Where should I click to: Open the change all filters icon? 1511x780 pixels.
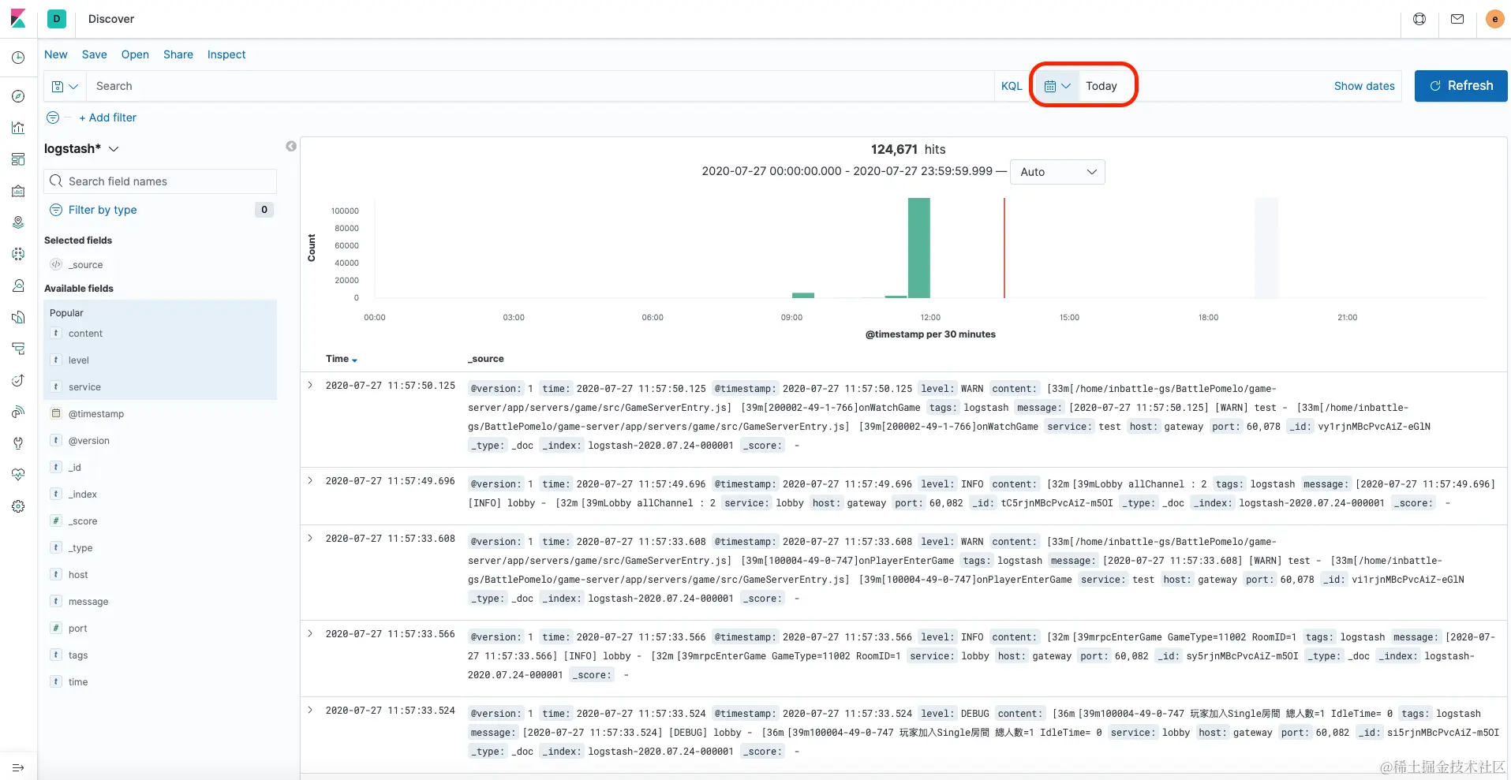(x=53, y=118)
